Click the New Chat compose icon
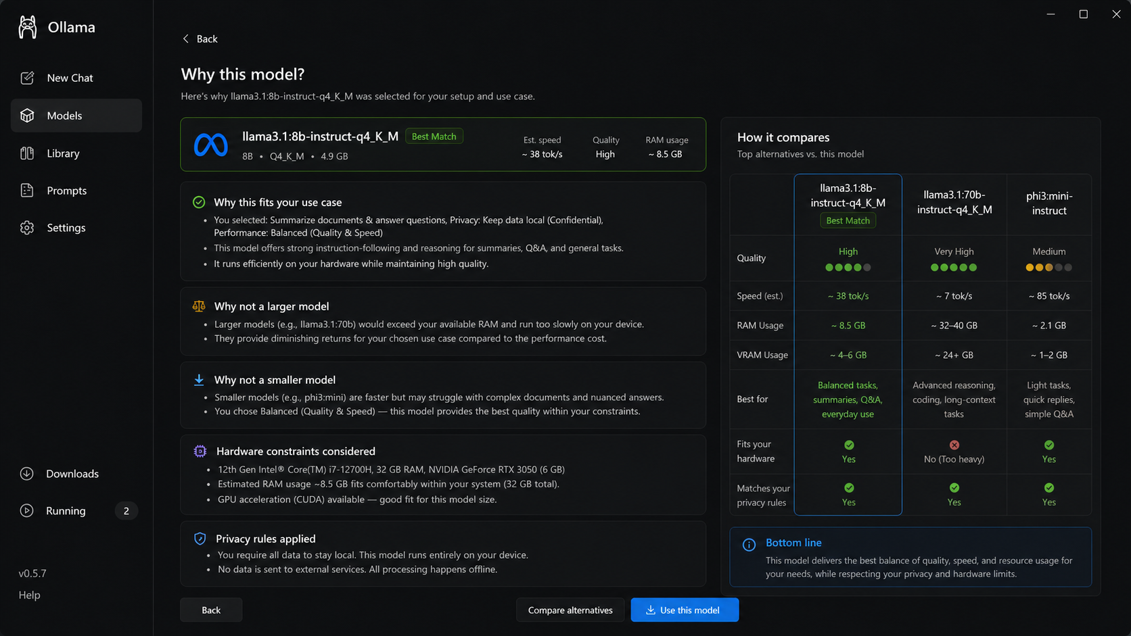Image resolution: width=1131 pixels, height=636 pixels. click(x=27, y=78)
